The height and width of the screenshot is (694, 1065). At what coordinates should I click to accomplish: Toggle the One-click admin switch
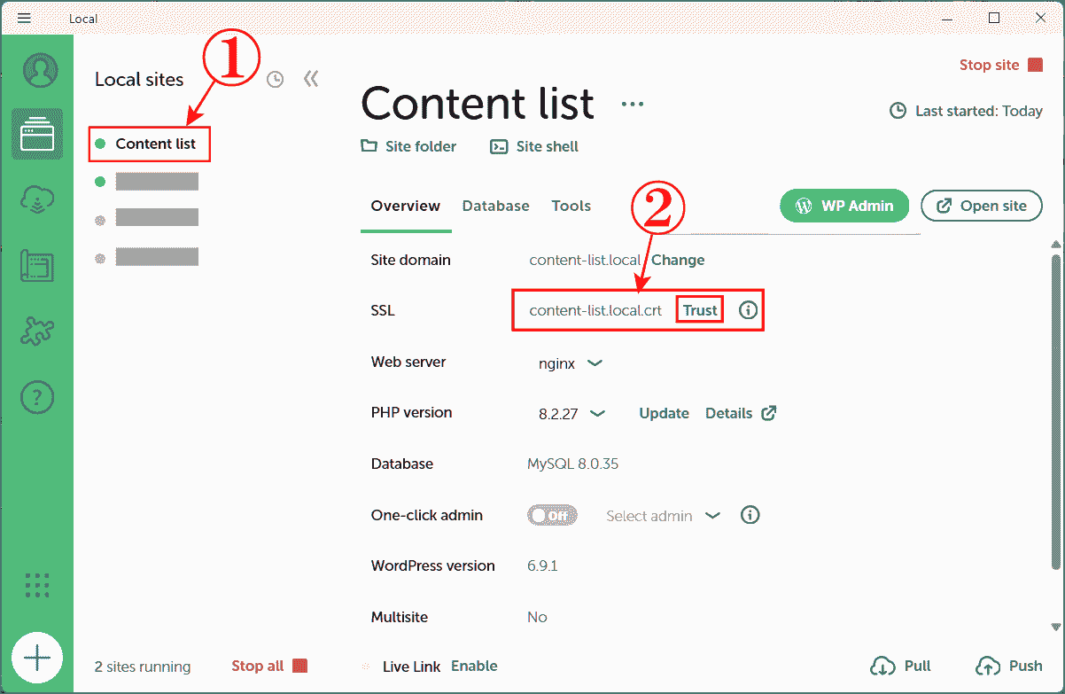[552, 515]
